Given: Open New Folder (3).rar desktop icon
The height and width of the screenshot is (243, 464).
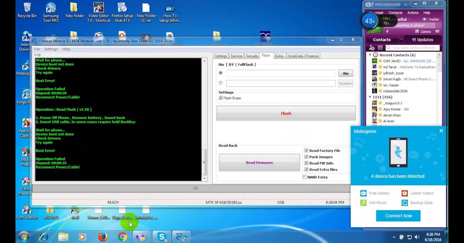Looking at the screenshot, I should [x=146, y=12].
